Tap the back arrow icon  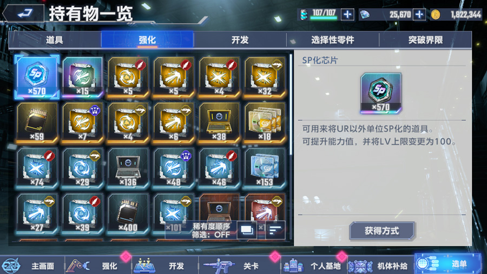click(x=25, y=14)
